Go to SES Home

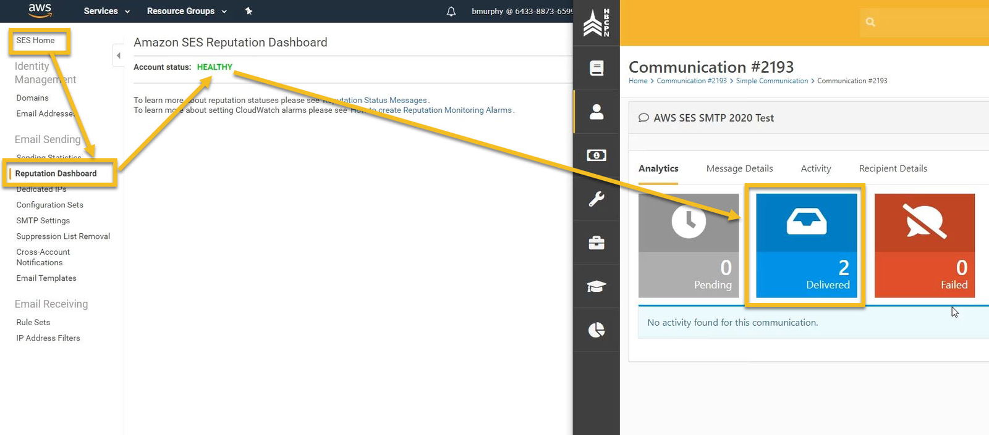click(x=35, y=41)
